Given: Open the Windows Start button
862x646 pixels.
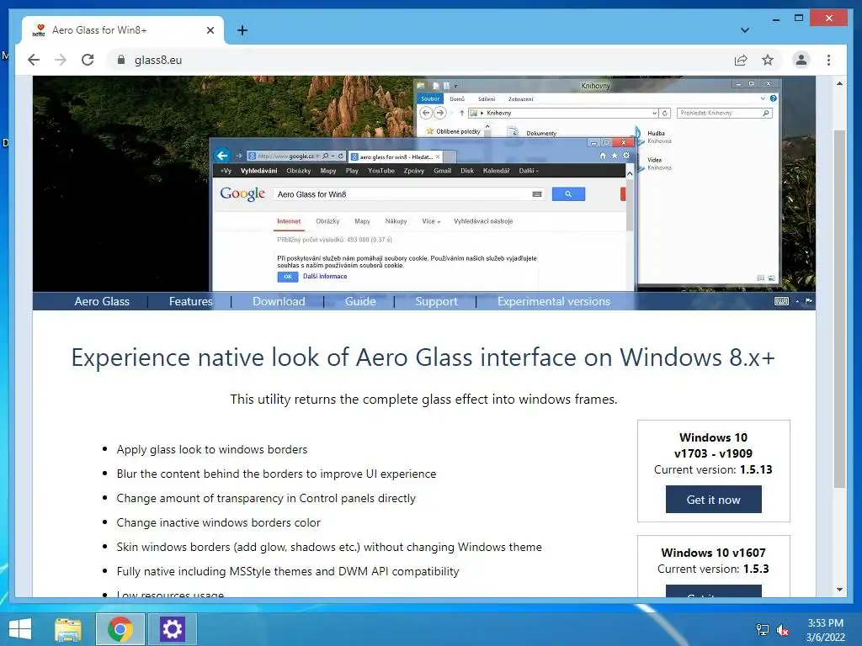Looking at the screenshot, I should (20, 629).
